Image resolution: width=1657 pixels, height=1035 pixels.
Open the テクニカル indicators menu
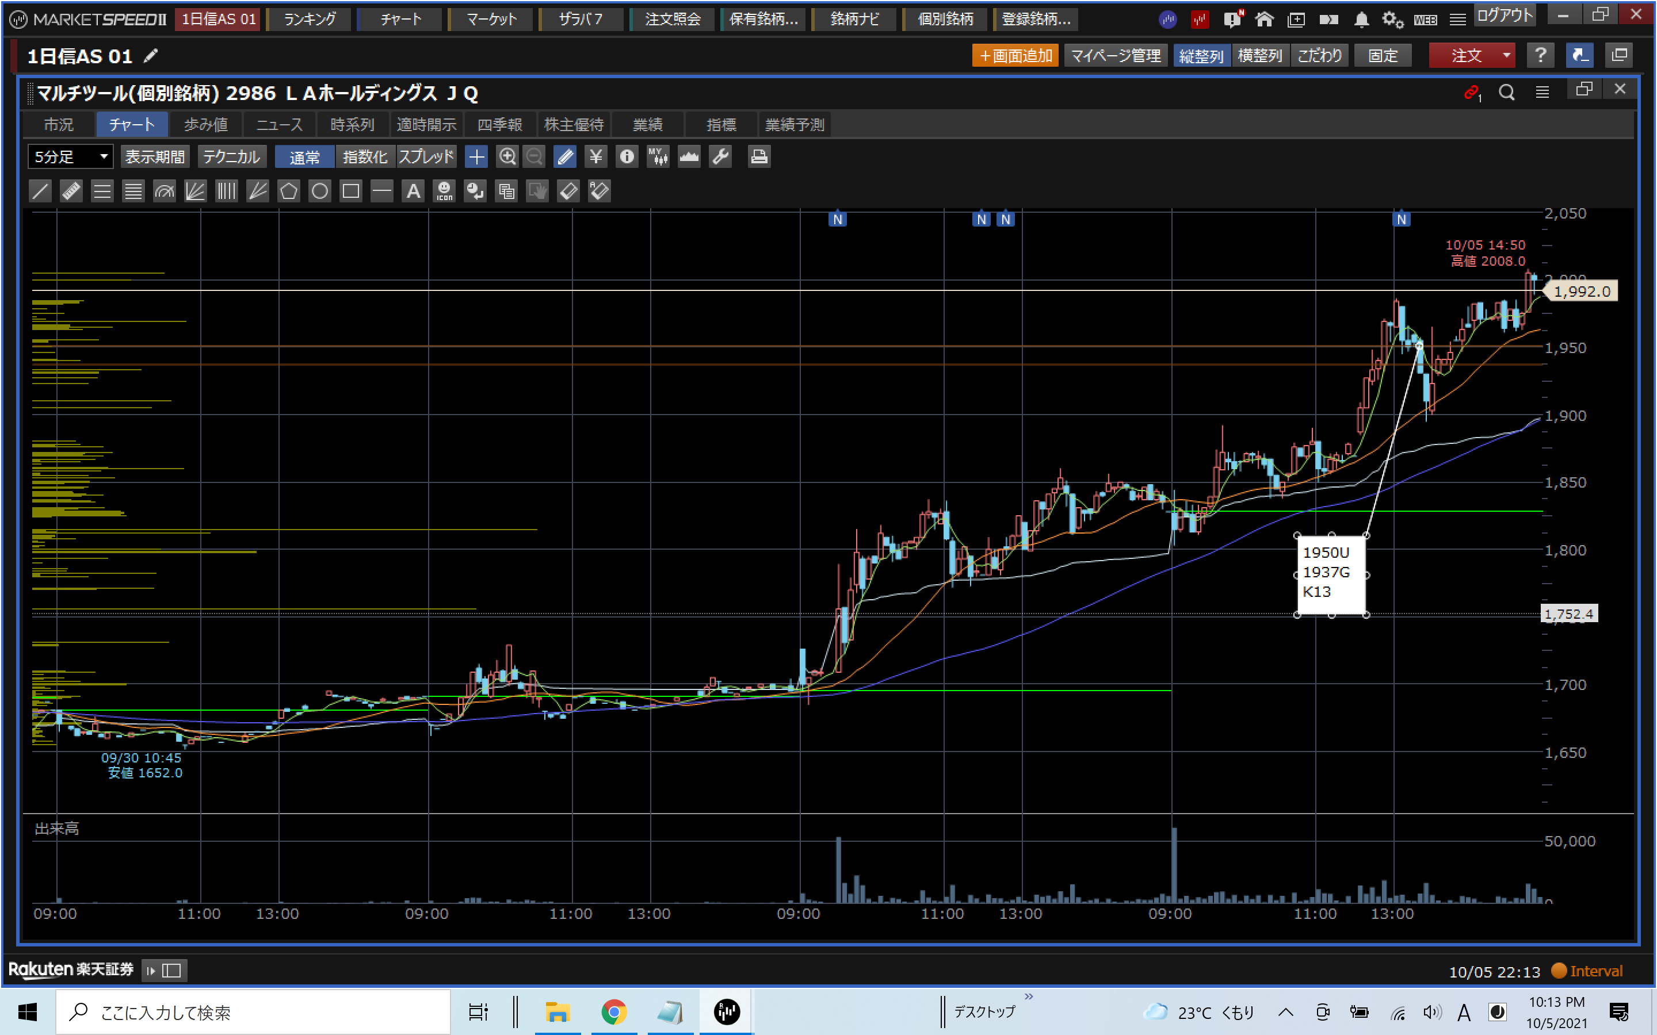tap(231, 157)
